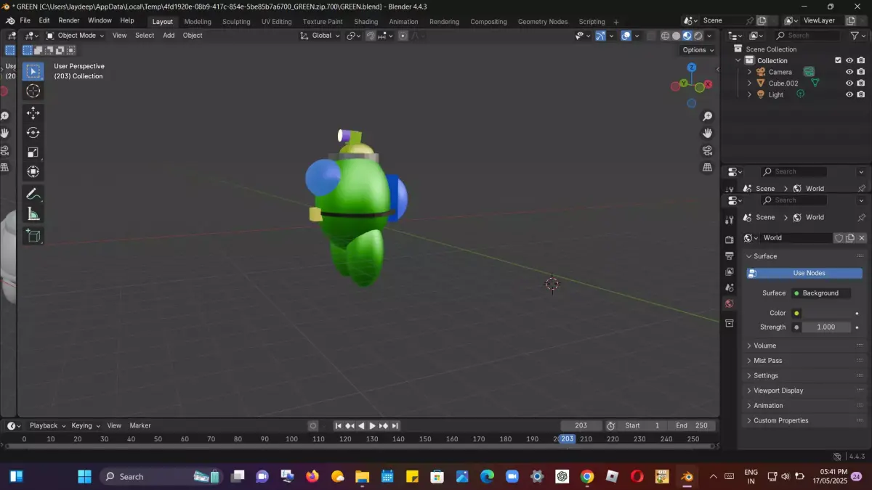
Task: Switch to the Shading workspace tab
Action: 366,22
